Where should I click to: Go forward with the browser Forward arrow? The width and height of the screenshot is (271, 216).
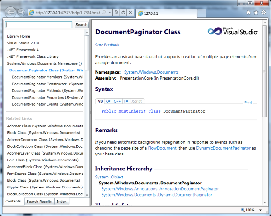click(21, 13)
